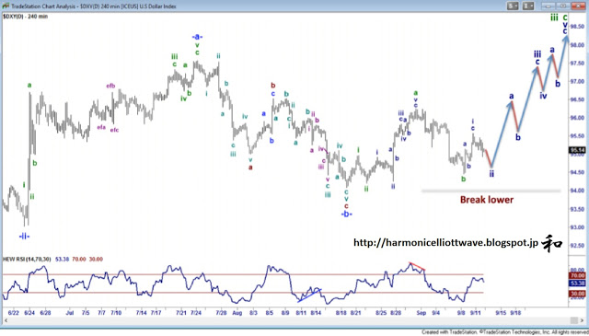Click the 9/11 date axis label
Image resolution: width=589 pixels, height=336 pixels.
[476, 313]
